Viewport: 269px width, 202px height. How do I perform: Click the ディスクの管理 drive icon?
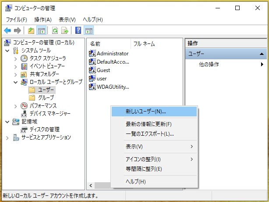tap(24, 130)
